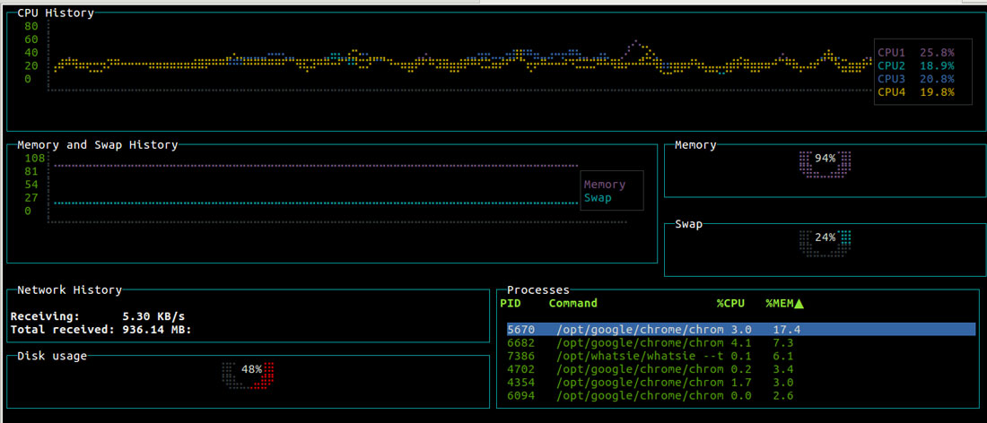Click the 94% Memory donut gauge
The height and width of the screenshot is (423, 987).
point(825,163)
